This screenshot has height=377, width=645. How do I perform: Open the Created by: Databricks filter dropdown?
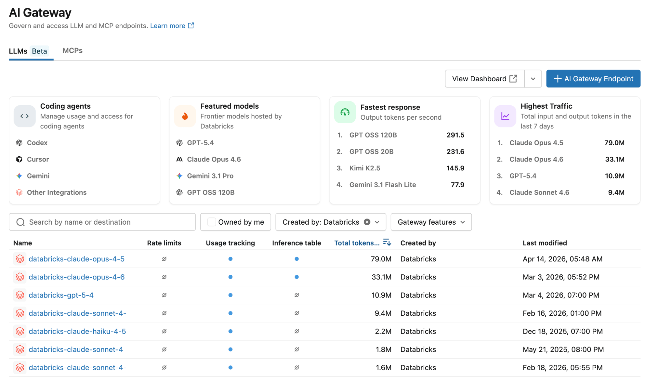pyautogui.click(x=377, y=222)
